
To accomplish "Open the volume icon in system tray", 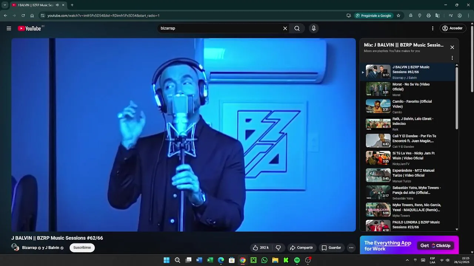I will pyautogui.click(x=447, y=260).
